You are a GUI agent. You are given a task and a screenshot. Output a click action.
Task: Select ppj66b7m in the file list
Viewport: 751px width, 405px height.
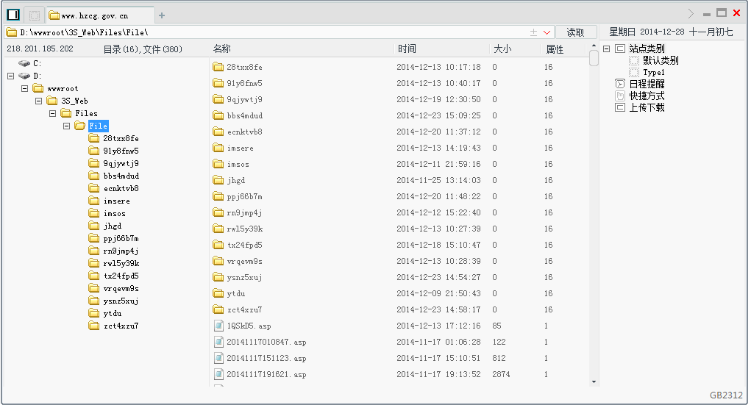[x=244, y=196]
